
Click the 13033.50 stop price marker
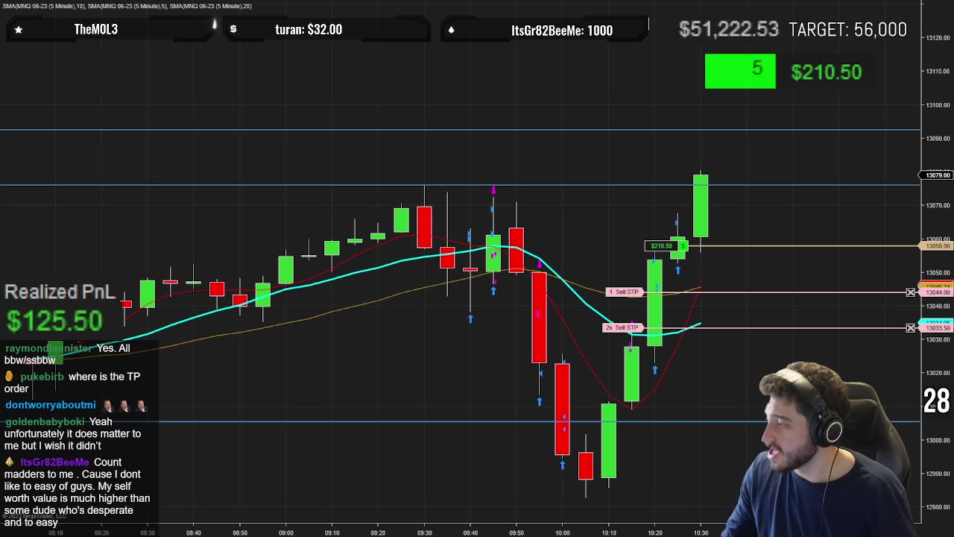[x=937, y=328]
